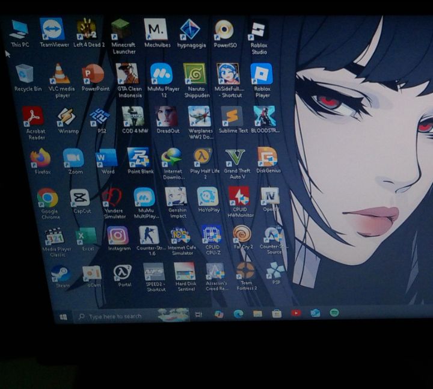Open Counter-Strike 1.6 shortcut
433x389 pixels.
(x=150, y=240)
